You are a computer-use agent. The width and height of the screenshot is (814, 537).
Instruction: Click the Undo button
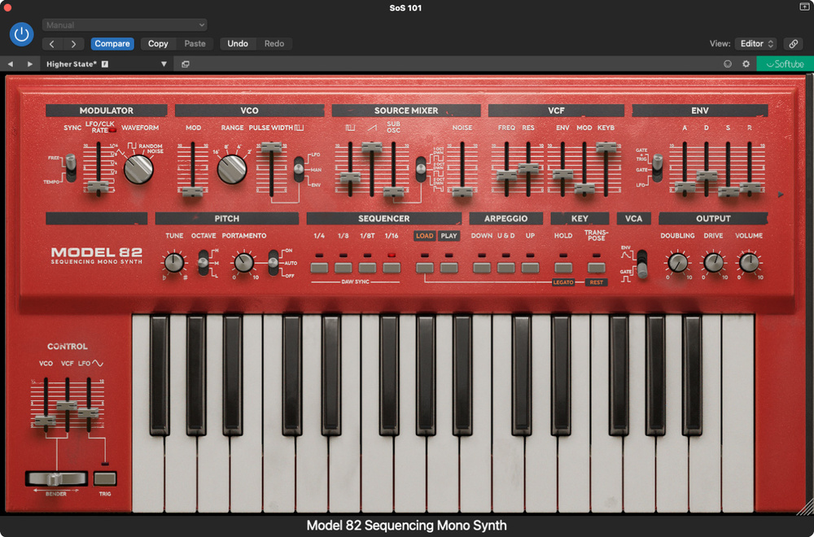click(x=238, y=43)
